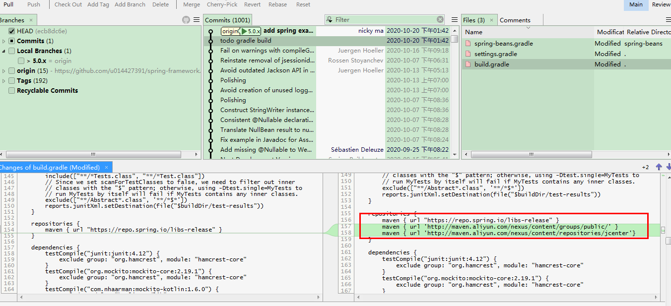This screenshot has height=306, width=671.
Task: Select commit 'Fix example in Javadoc for Ass...'
Action: pos(327,140)
